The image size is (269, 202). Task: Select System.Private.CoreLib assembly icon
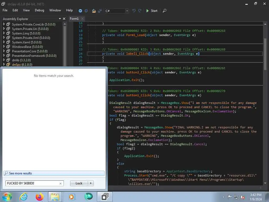pos(8,24)
